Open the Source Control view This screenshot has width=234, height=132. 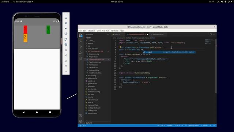pyautogui.click(x=81, y=47)
